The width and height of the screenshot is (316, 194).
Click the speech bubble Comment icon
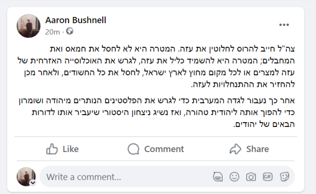pos(134,149)
